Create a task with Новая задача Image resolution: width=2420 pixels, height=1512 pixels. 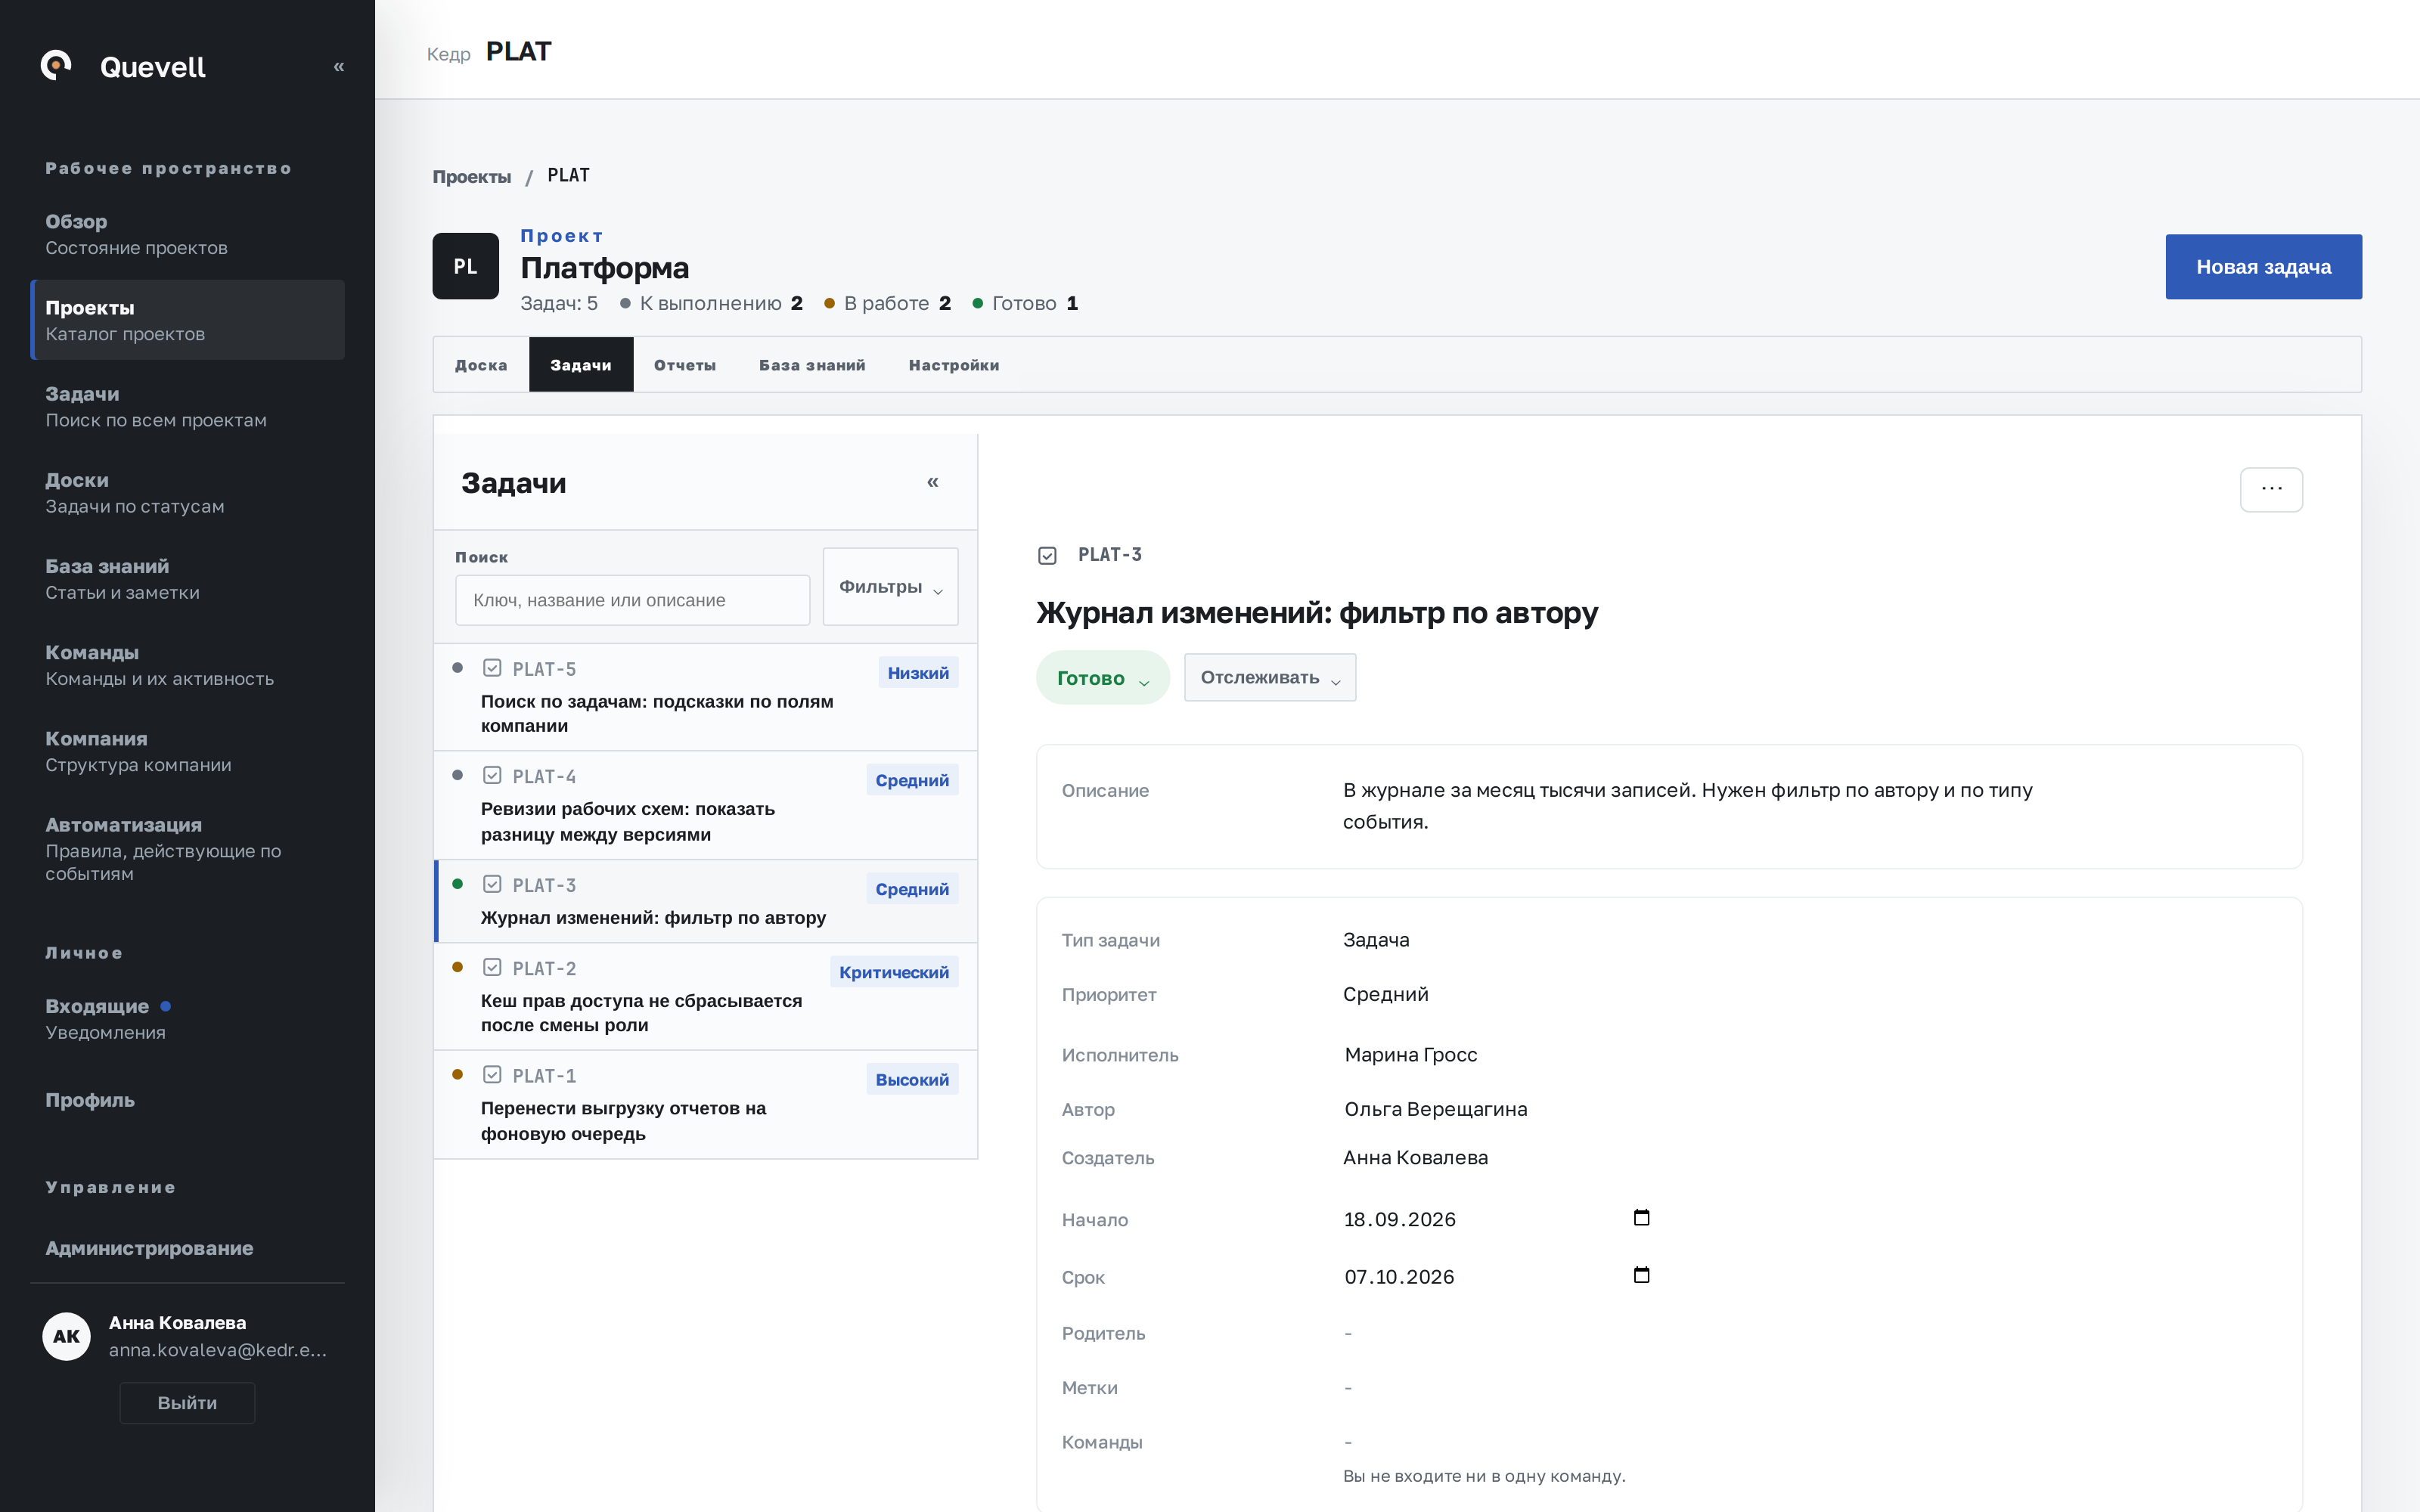(2263, 267)
